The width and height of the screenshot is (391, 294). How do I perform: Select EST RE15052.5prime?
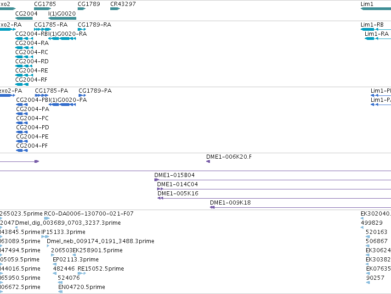[82, 273]
